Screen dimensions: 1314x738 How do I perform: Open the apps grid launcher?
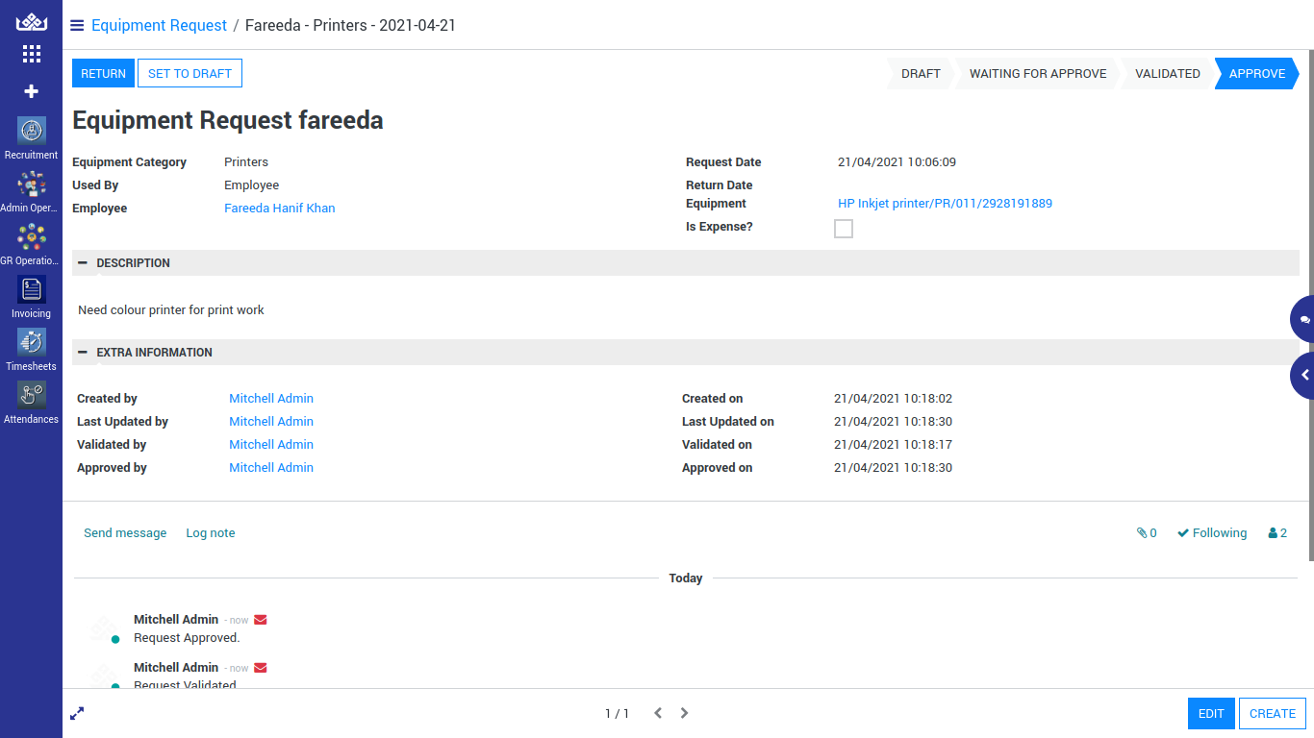(x=31, y=54)
